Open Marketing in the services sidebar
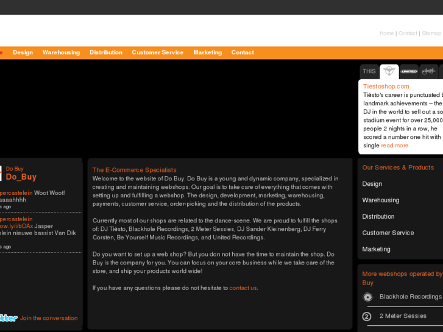The height and width of the screenshot is (332, 443). (x=377, y=249)
